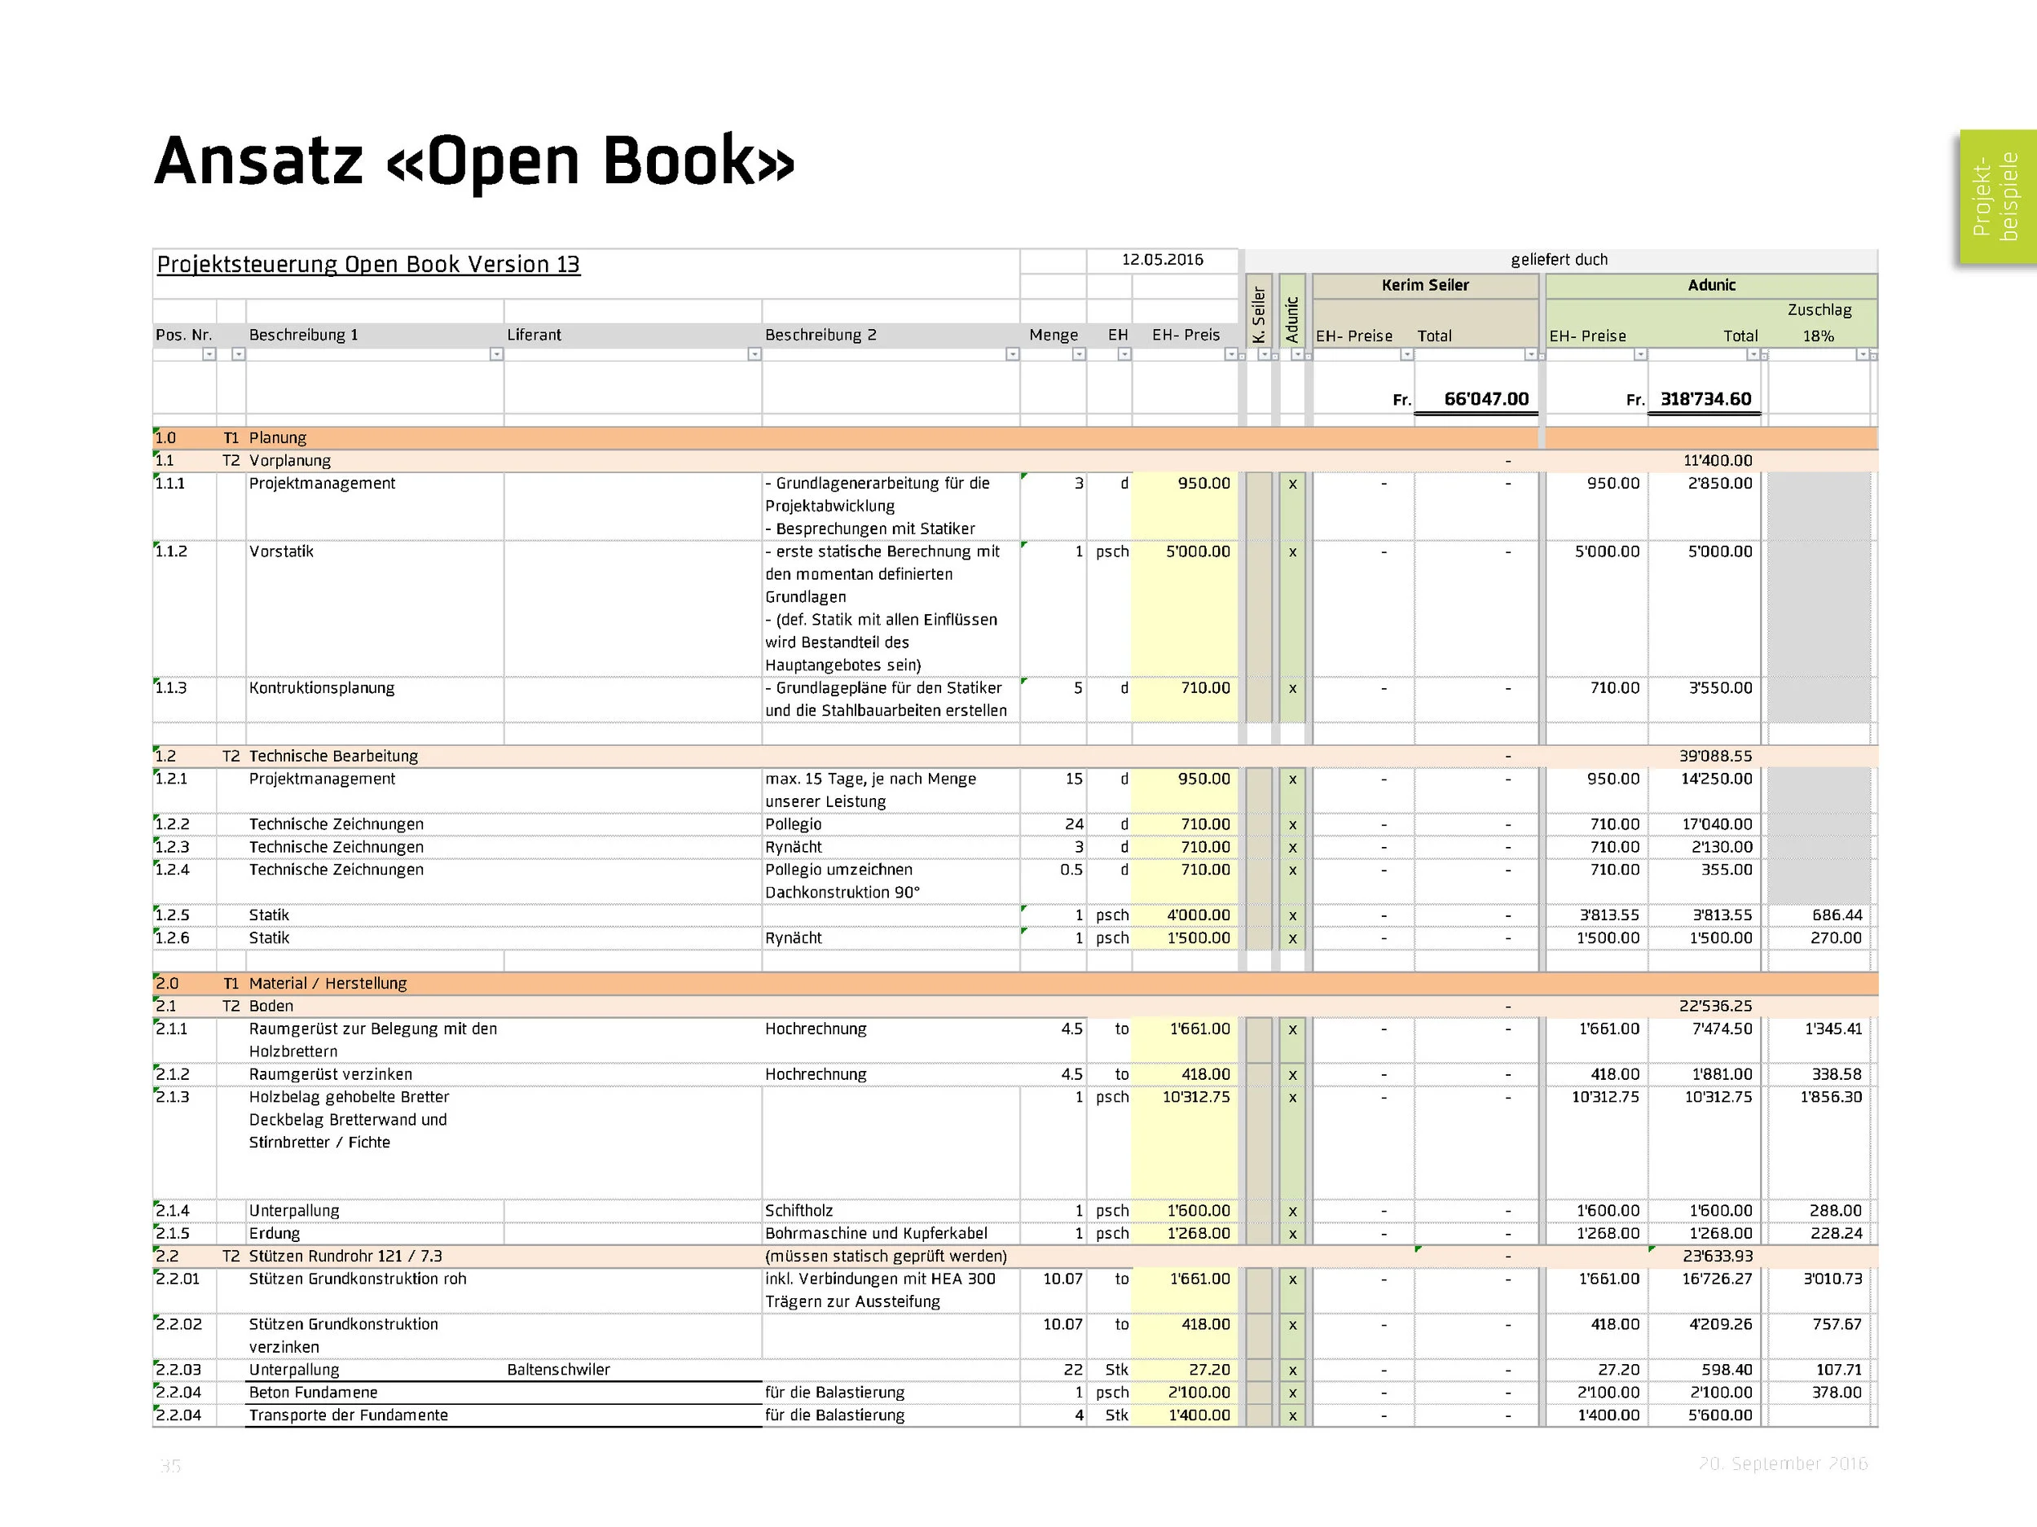Open the narrow Adunic marker column filter
This screenshot has height=1527, width=2037.
point(1296,354)
